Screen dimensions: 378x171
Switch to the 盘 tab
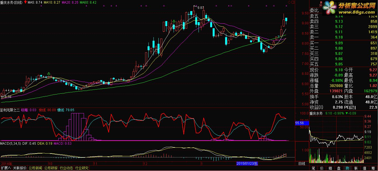click(339, 168)
